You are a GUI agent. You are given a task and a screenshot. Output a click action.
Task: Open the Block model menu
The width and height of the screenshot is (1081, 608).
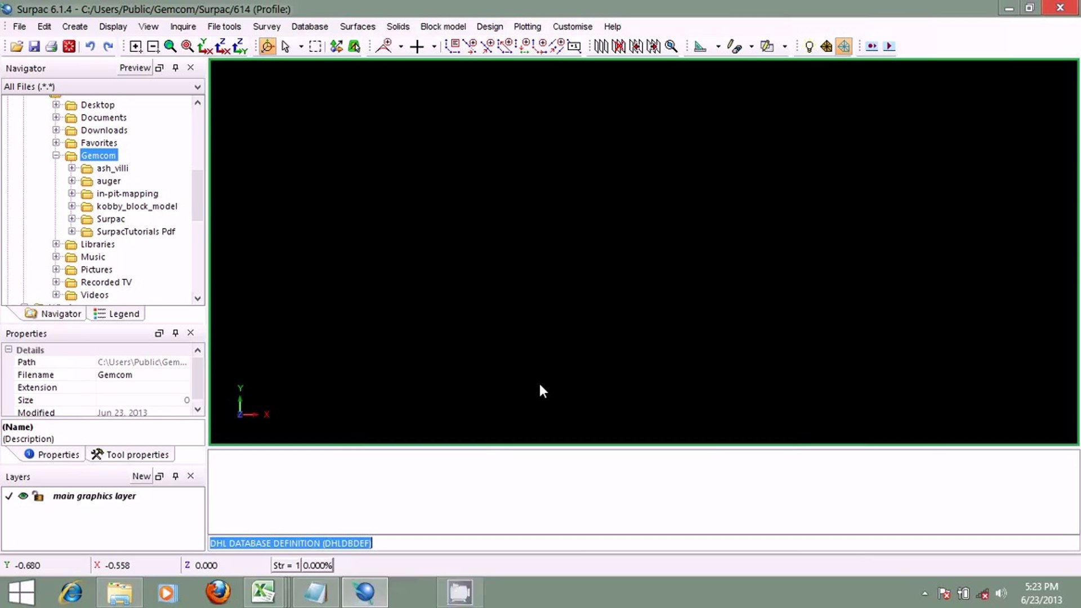(443, 26)
